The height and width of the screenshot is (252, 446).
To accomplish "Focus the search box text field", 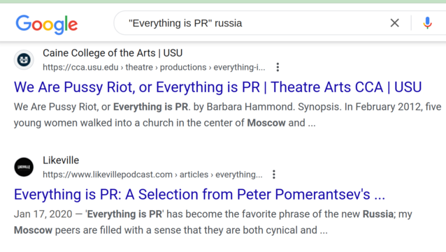I will point(256,23).
